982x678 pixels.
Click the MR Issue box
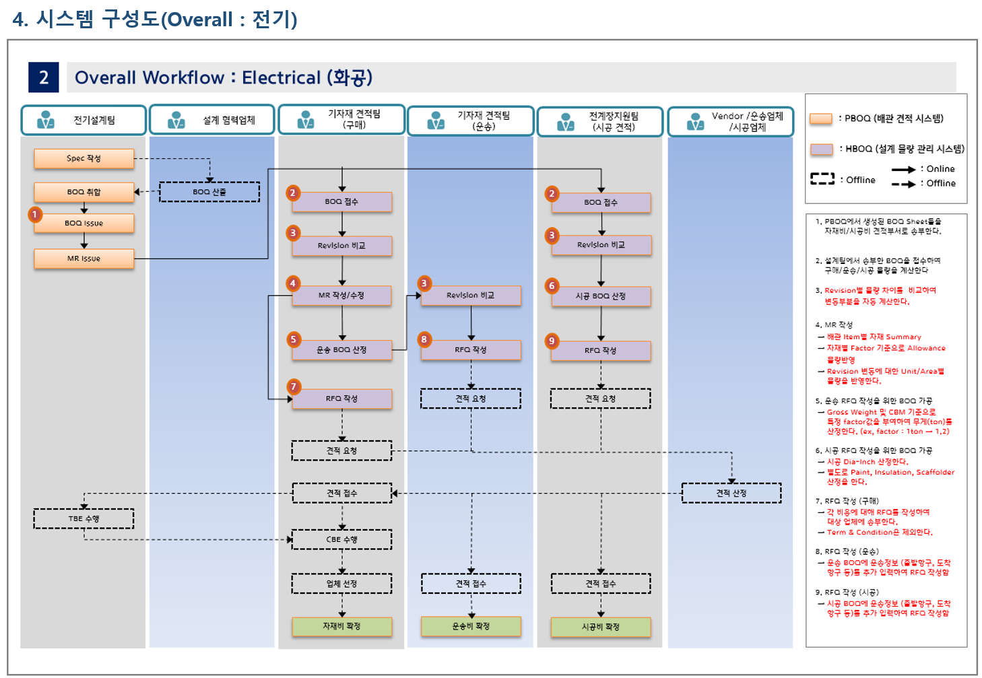click(x=84, y=259)
